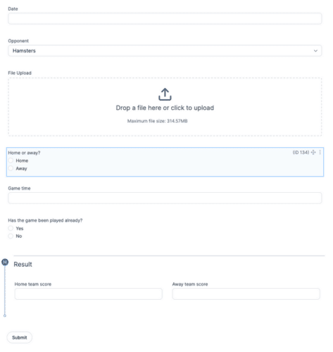This screenshot has height=352, width=333.
Task: Focus the Date input field
Action: coord(165,18)
